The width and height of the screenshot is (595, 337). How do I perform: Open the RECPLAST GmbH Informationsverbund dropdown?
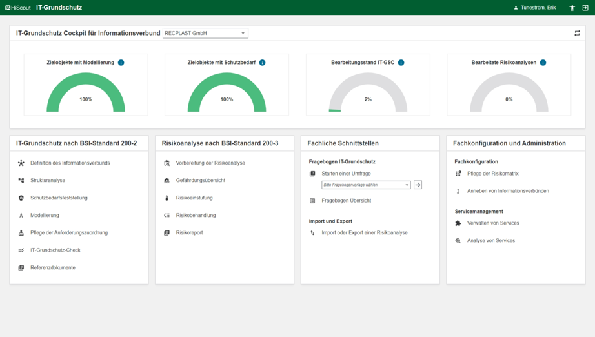(205, 33)
